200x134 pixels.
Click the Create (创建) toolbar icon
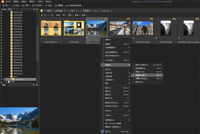(23, 6)
